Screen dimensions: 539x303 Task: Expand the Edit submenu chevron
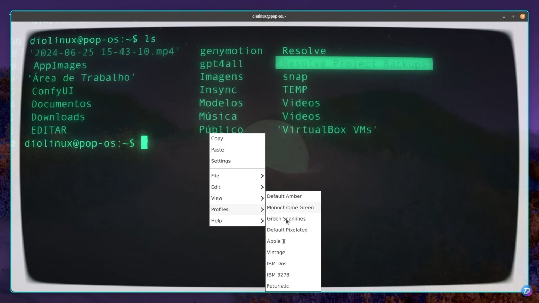pyautogui.click(x=262, y=187)
